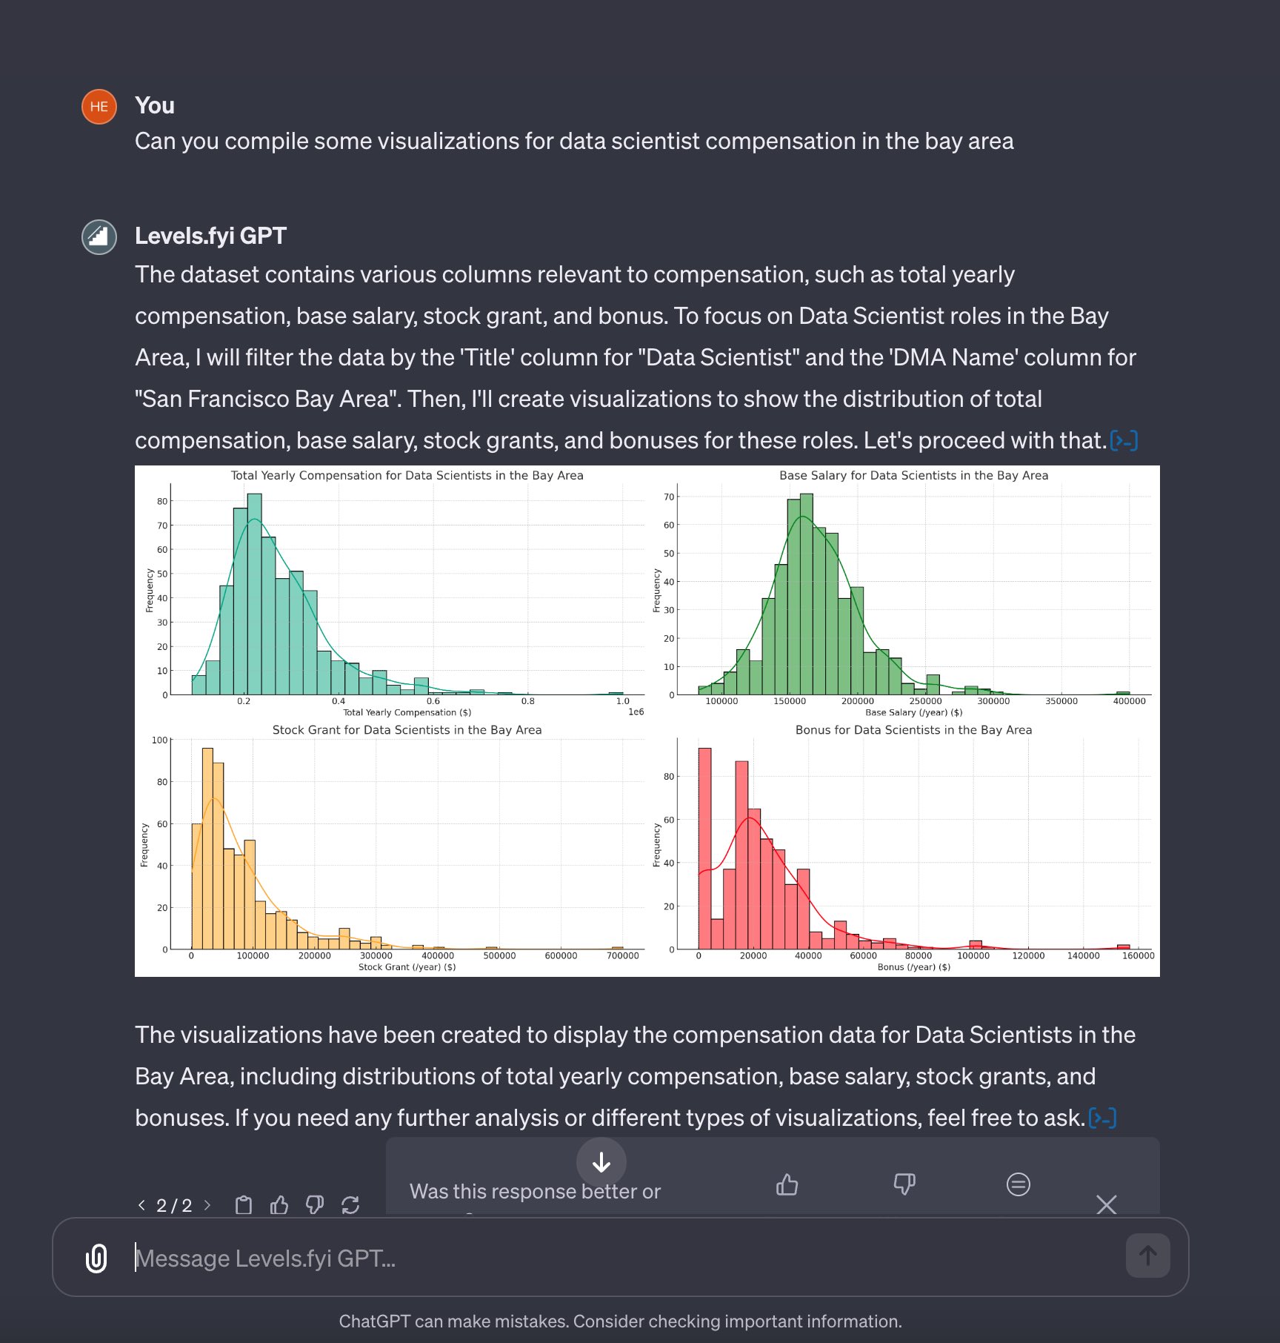
Task: Click the Levels.fyi GPT name heading
Action: [210, 236]
